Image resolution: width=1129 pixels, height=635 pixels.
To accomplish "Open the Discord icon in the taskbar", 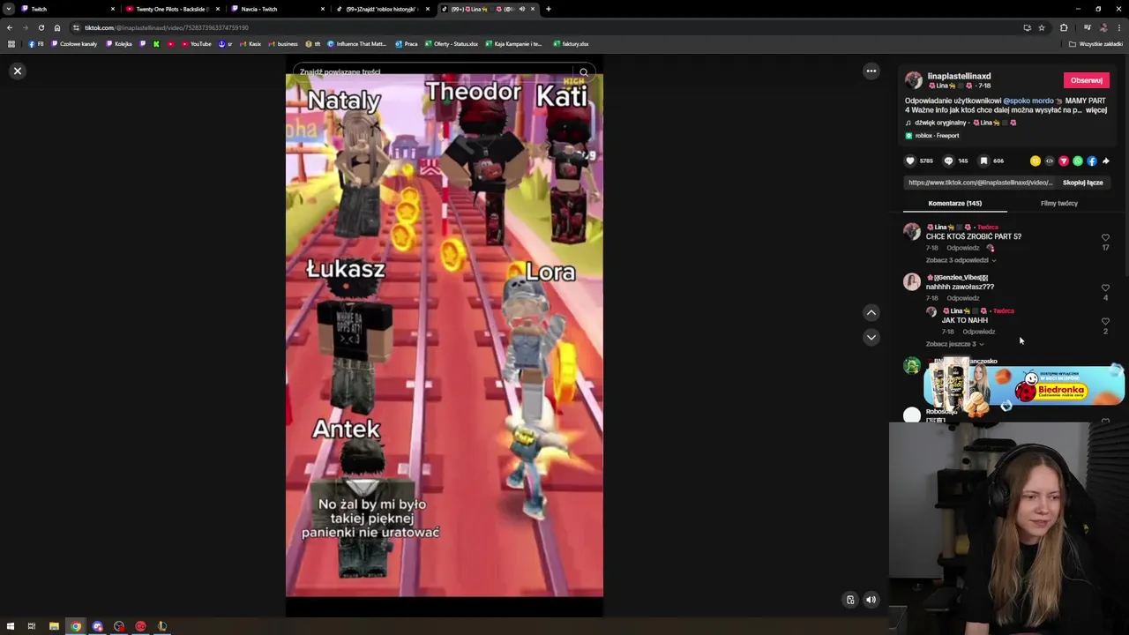I will [97, 626].
